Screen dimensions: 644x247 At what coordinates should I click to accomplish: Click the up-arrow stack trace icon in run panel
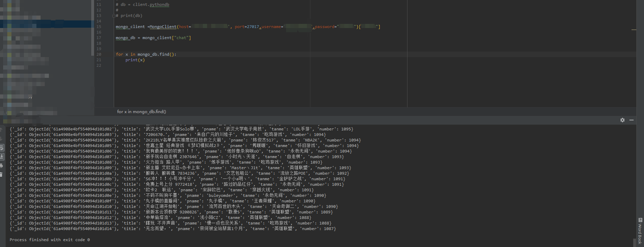point(1,129)
